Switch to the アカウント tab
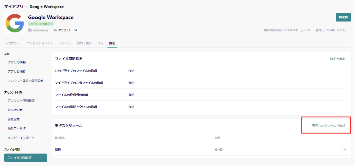Viewport: 355px width, 166px height. click(x=13, y=43)
